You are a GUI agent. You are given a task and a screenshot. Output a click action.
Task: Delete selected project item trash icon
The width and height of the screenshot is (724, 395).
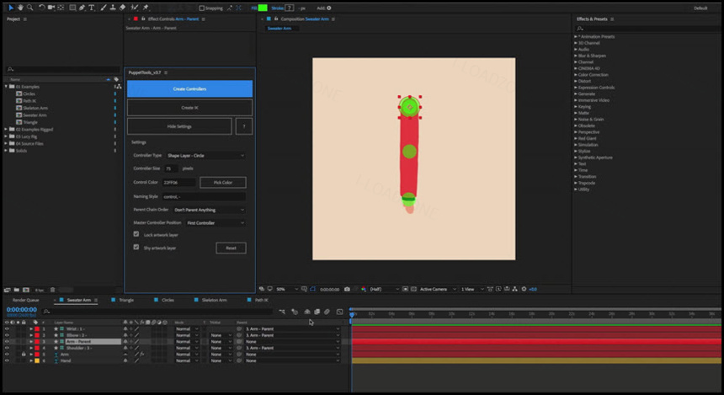tap(53, 290)
